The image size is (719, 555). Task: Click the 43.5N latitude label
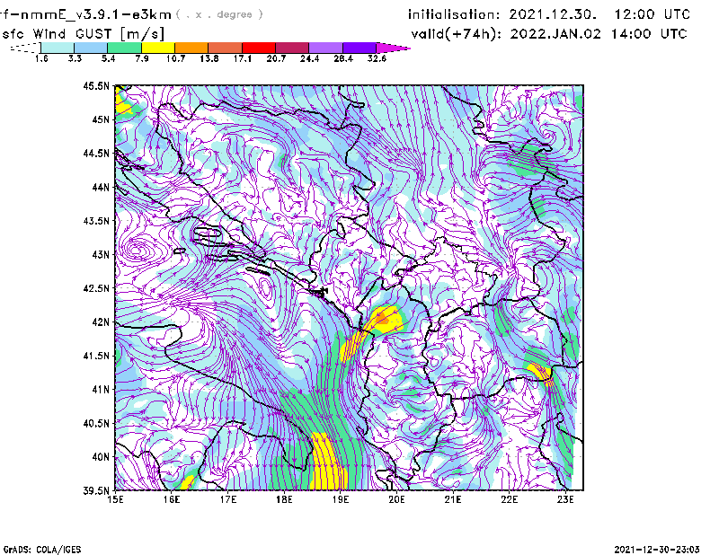pos(96,220)
